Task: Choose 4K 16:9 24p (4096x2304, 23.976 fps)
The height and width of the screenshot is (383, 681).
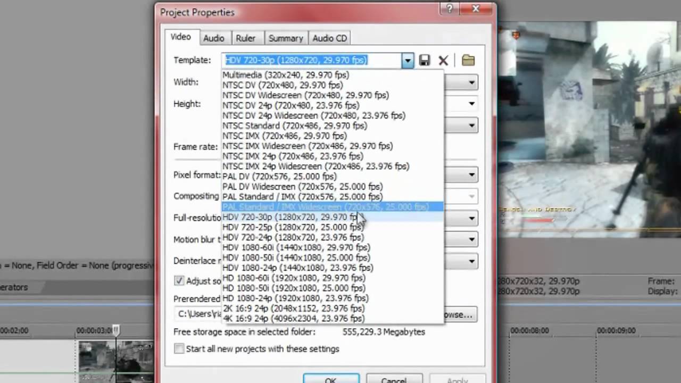Action: [x=332, y=318]
